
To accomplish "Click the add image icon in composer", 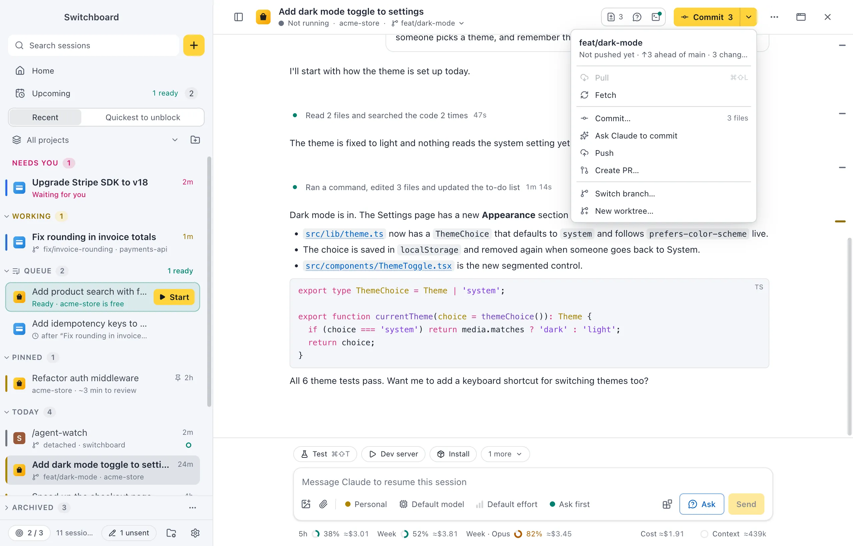I will (306, 504).
